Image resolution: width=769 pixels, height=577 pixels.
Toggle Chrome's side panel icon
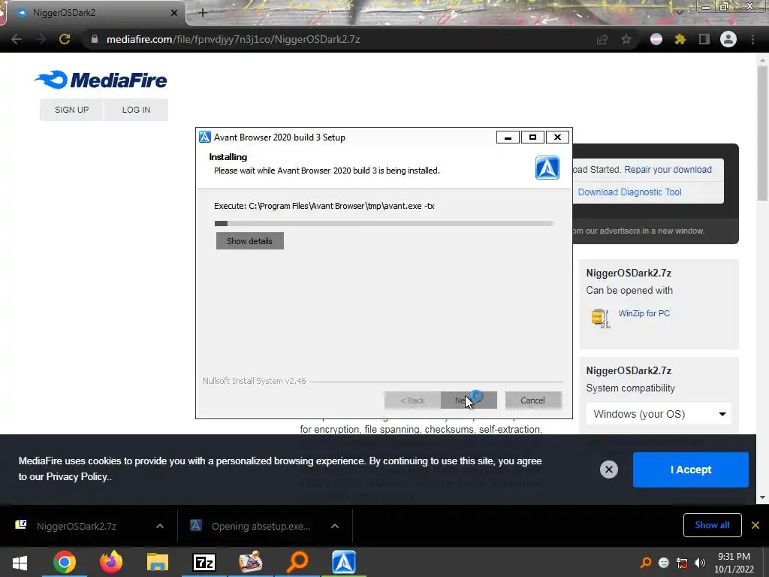pos(704,39)
